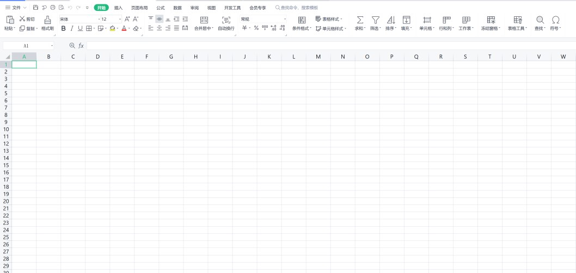Image resolution: width=576 pixels, height=273 pixels.
Task: Click the AutoSum (求和) sigma icon
Action: click(x=360, y=20)
